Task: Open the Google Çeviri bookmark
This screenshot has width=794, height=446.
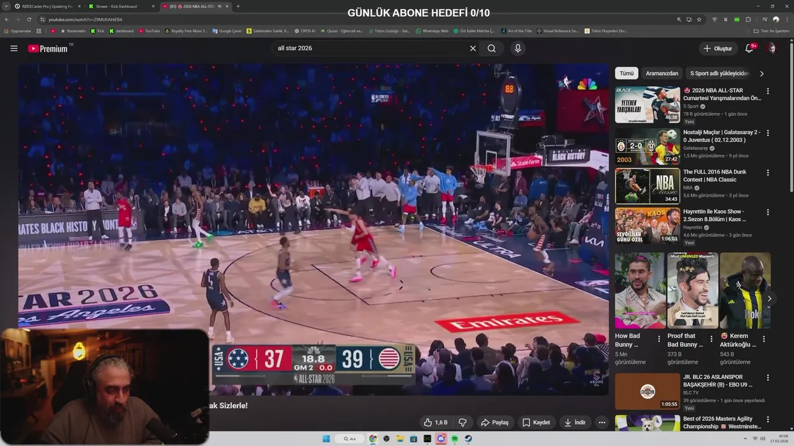Action: pyautogui.click(x=227, y=30)
